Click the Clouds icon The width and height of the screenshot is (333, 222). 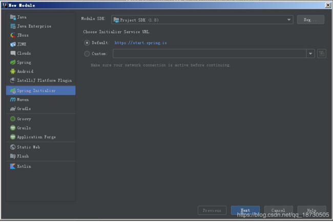[13, 53]
